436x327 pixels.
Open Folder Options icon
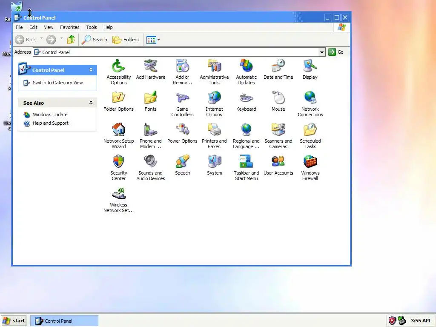click(118, 101)
